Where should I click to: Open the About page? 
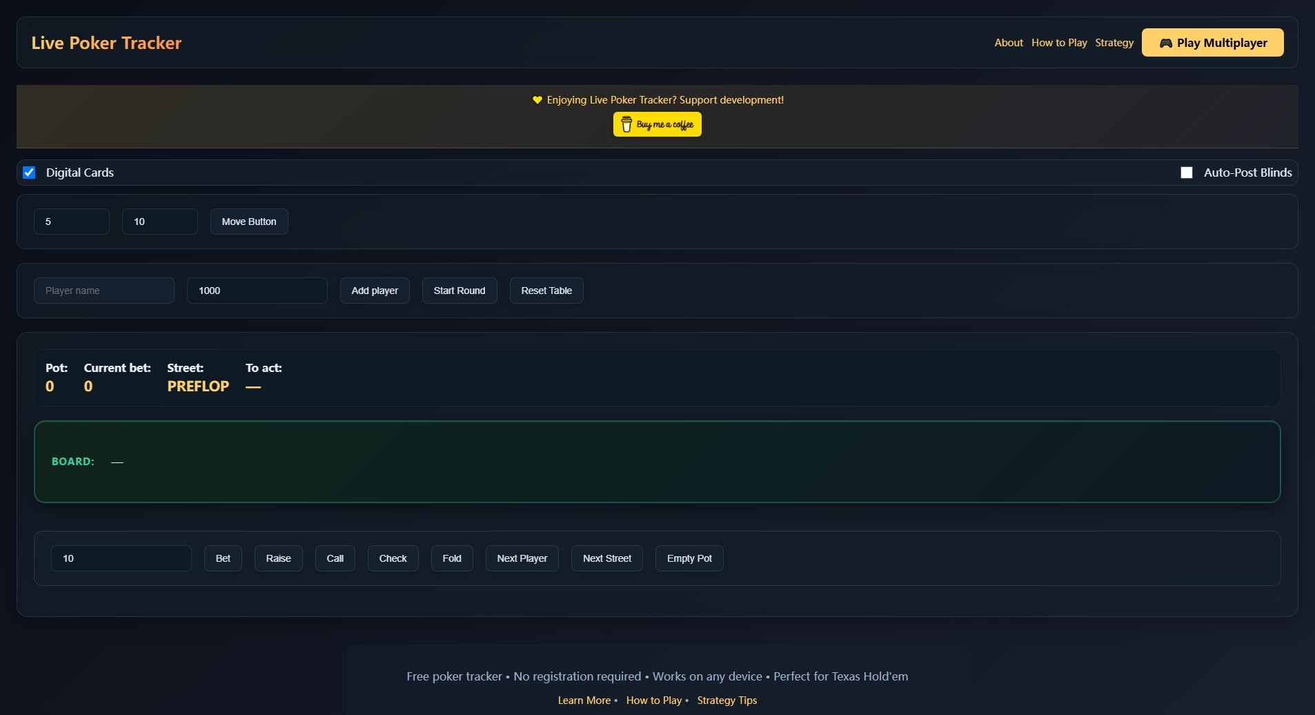pyautogui.click(x=1009, y=42)
